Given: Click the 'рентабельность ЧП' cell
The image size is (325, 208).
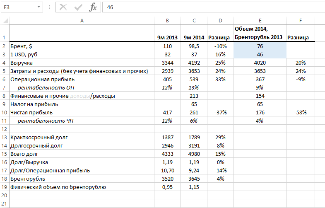Looking at the screenshot, I should click(x=82, y=121).
